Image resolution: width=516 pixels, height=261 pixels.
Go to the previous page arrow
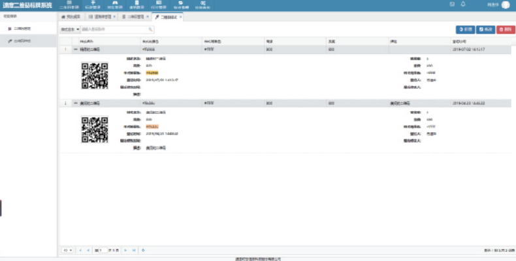88,250
